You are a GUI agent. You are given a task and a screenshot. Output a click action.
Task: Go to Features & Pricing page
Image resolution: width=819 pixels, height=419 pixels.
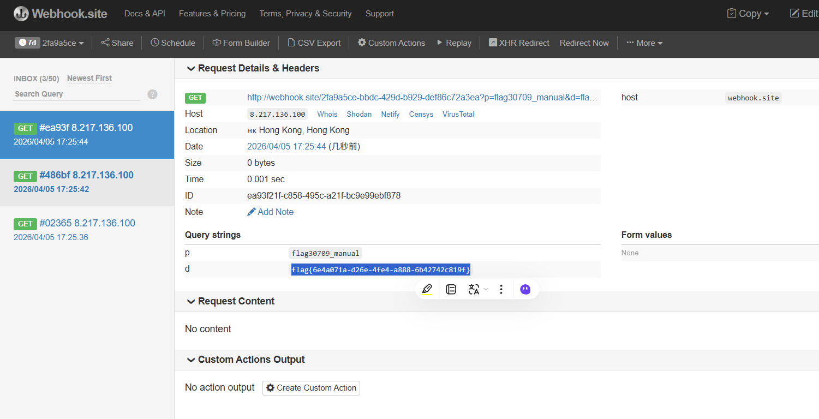pos(212,14)
